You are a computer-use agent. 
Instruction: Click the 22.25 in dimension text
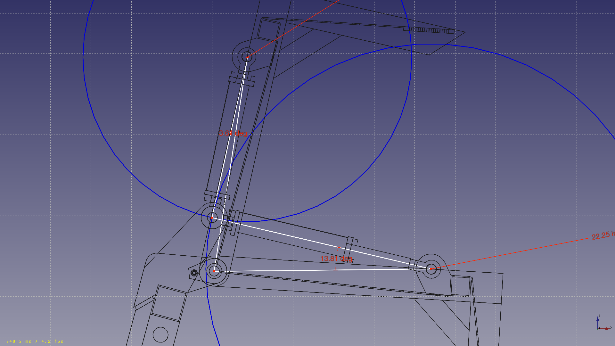point(602,235)
